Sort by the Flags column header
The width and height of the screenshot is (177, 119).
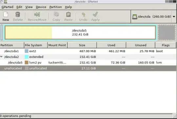[166, 45]
